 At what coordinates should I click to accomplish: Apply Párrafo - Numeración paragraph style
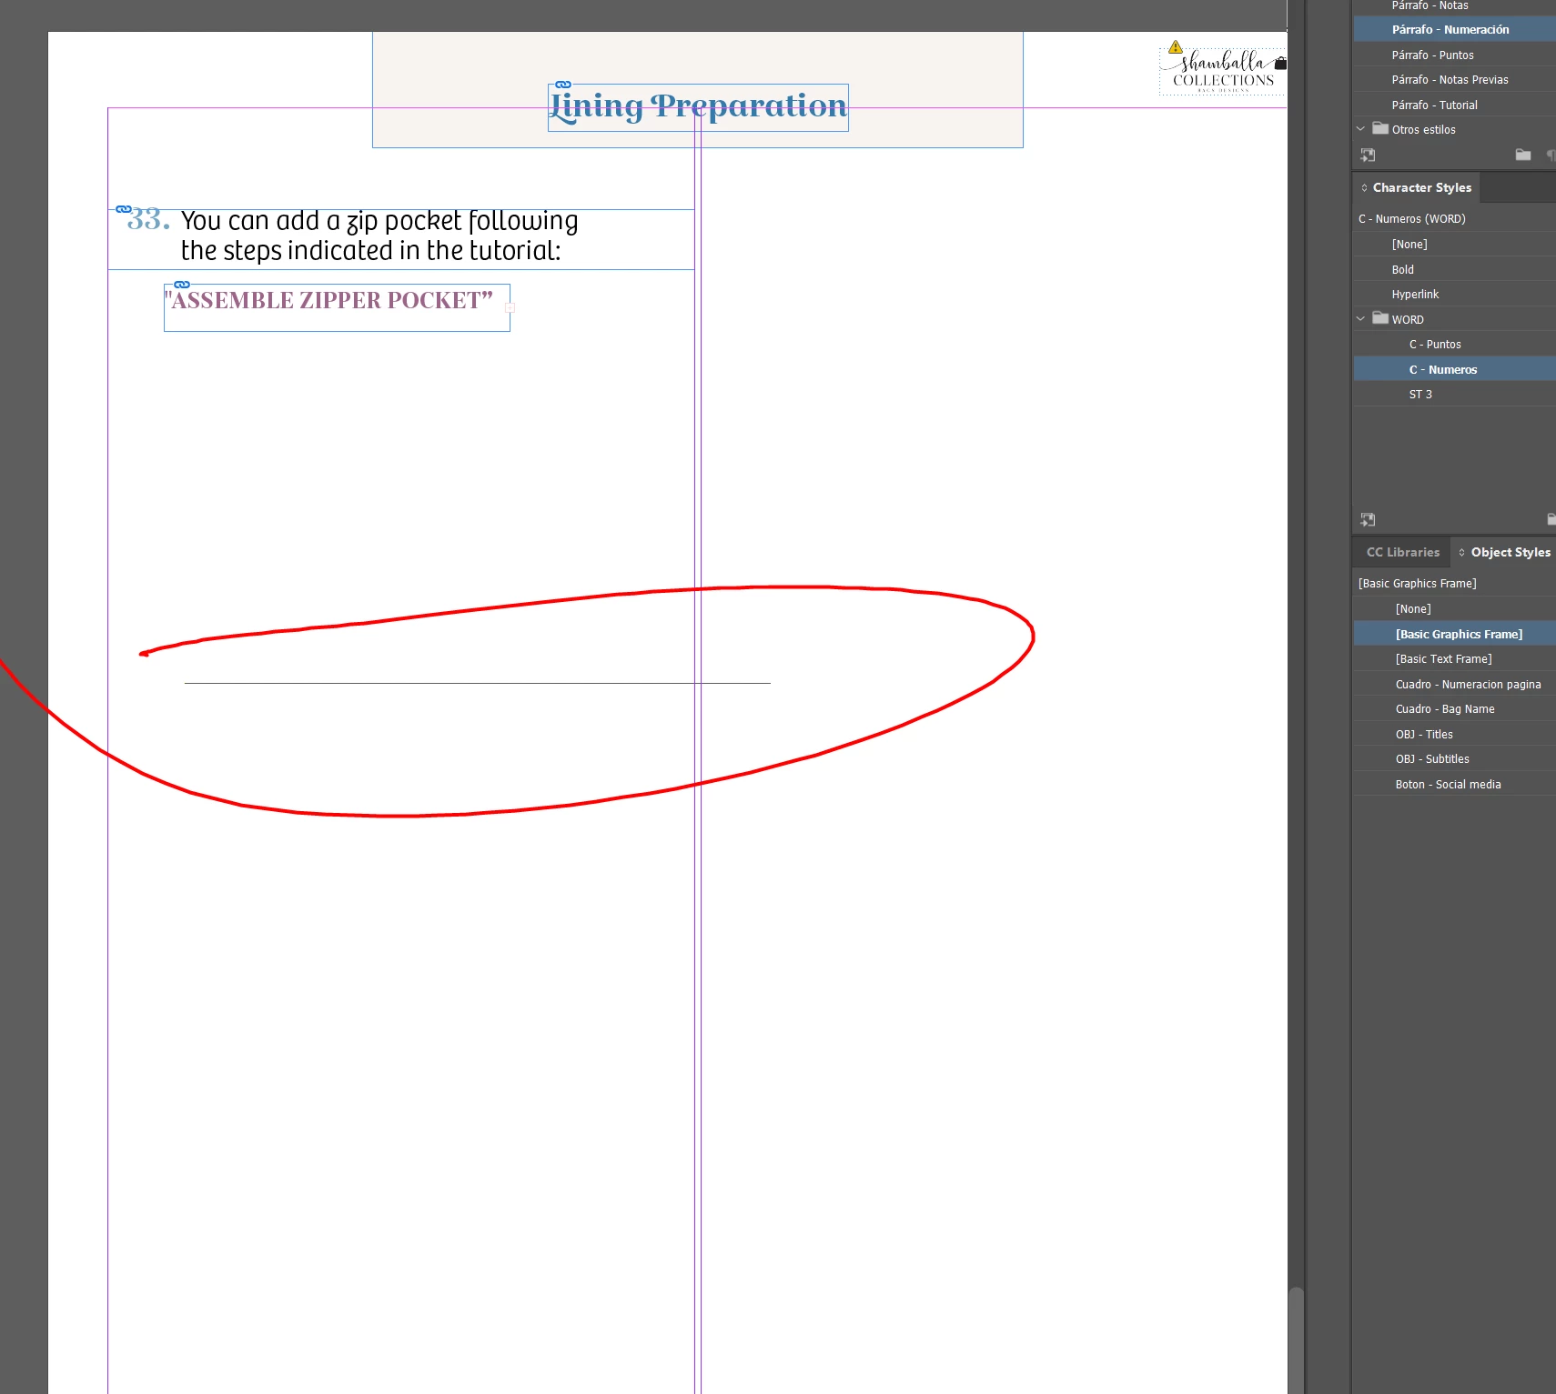click(x=1454, y=30)
